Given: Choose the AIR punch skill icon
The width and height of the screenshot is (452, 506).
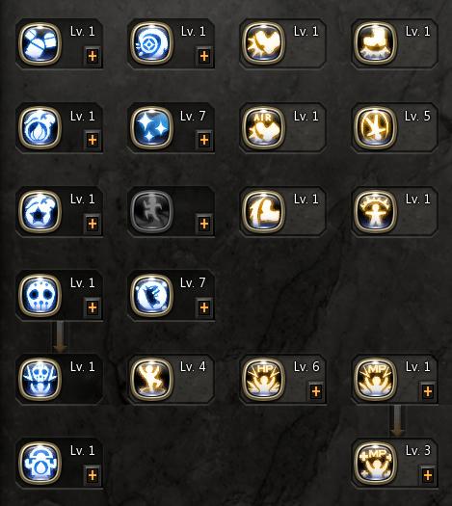Looking at the screenshot, I should [263, 128].
